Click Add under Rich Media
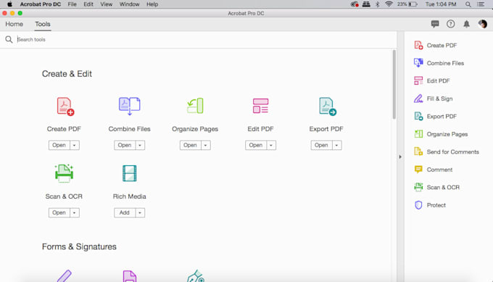493x282 pixels. (x=125, y=213)
